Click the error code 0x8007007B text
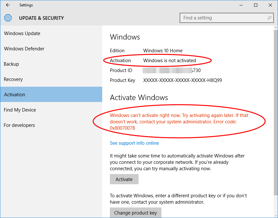 tap(122, 128)
